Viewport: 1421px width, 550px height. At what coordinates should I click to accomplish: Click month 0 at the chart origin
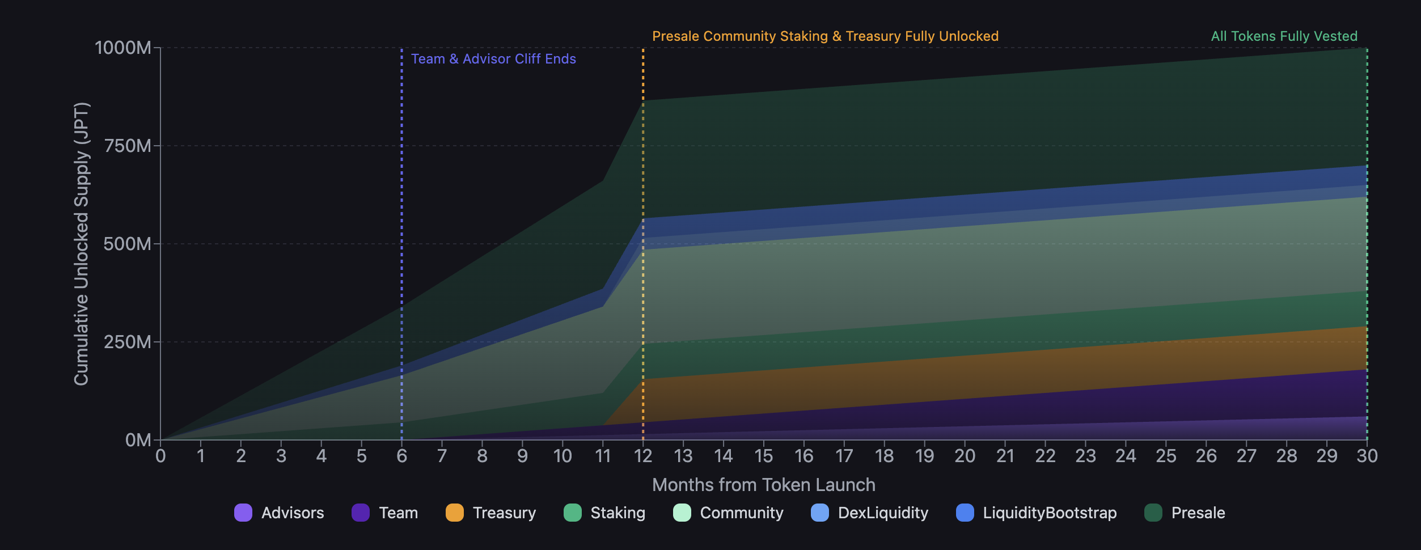160,456
